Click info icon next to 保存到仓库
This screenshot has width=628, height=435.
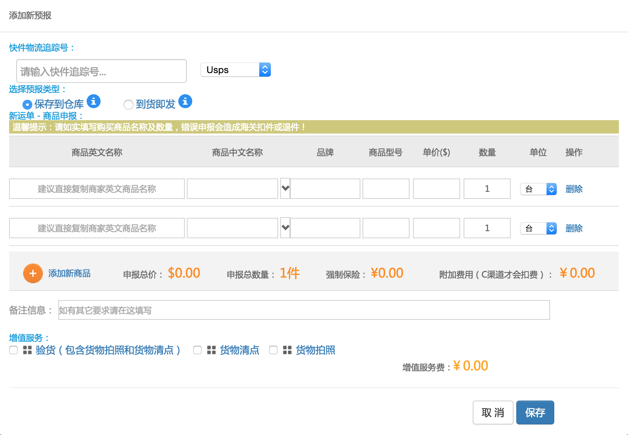tap(93, 102)
